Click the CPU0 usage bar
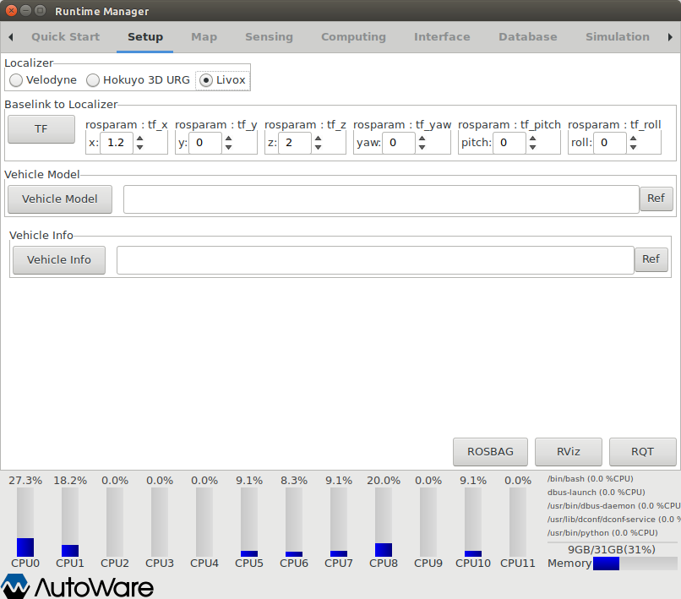The image size is (681, 599). coord(25,522)
